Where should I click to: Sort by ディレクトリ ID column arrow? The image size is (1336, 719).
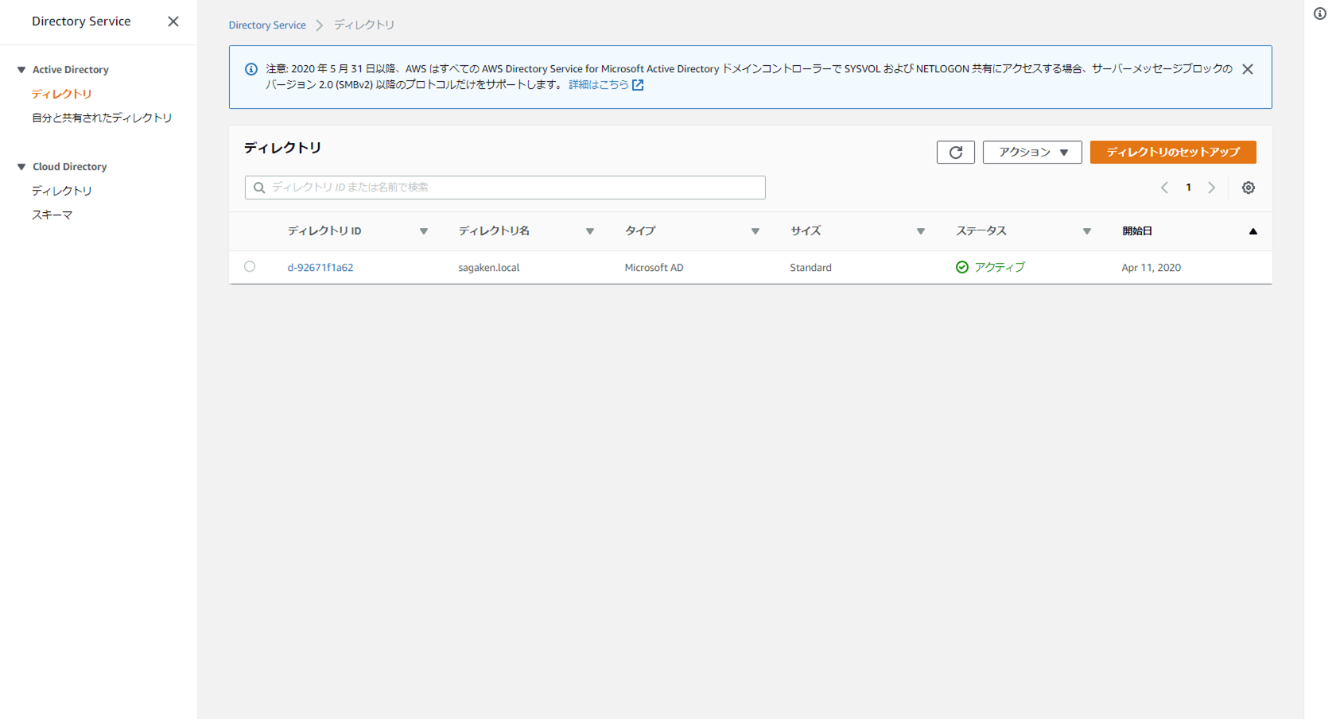coord(424,231)
